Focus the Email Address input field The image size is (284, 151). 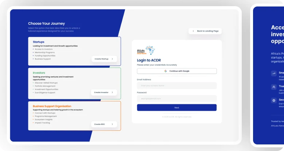pyautogui.click(x=177, y=85)
